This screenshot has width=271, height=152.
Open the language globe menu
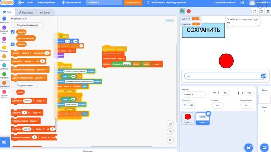tap(21, 3)
